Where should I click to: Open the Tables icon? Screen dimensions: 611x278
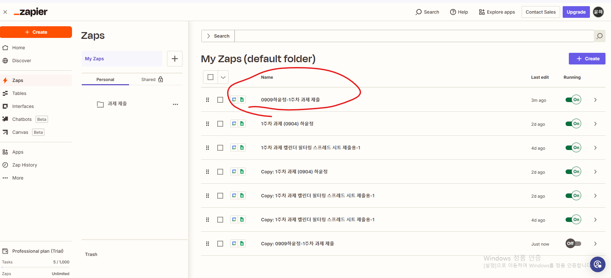(5, 93)
